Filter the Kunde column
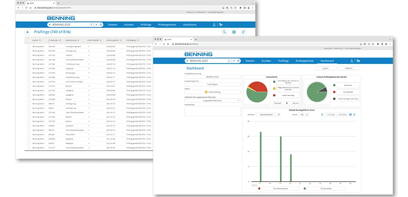The image size is (408, 197). tap(40, 40)
